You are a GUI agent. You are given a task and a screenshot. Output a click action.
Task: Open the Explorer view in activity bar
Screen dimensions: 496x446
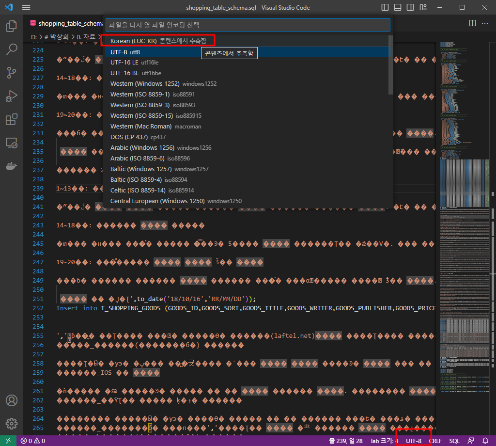(x=12, y=26)
